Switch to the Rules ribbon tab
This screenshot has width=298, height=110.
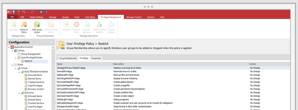pyautogui.click(x=77, y=17)
